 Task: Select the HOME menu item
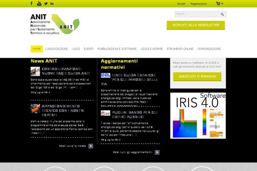37,49
